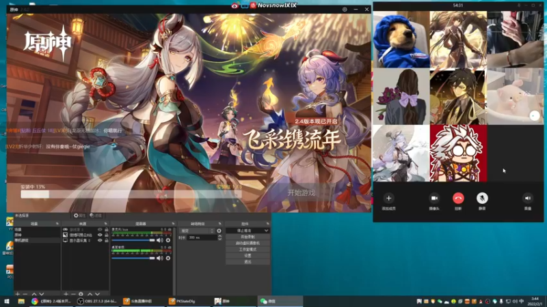Screen dimensions: 547x307
Task: Pop out the Sources dock panel
Action: click(x=105, y=224)
